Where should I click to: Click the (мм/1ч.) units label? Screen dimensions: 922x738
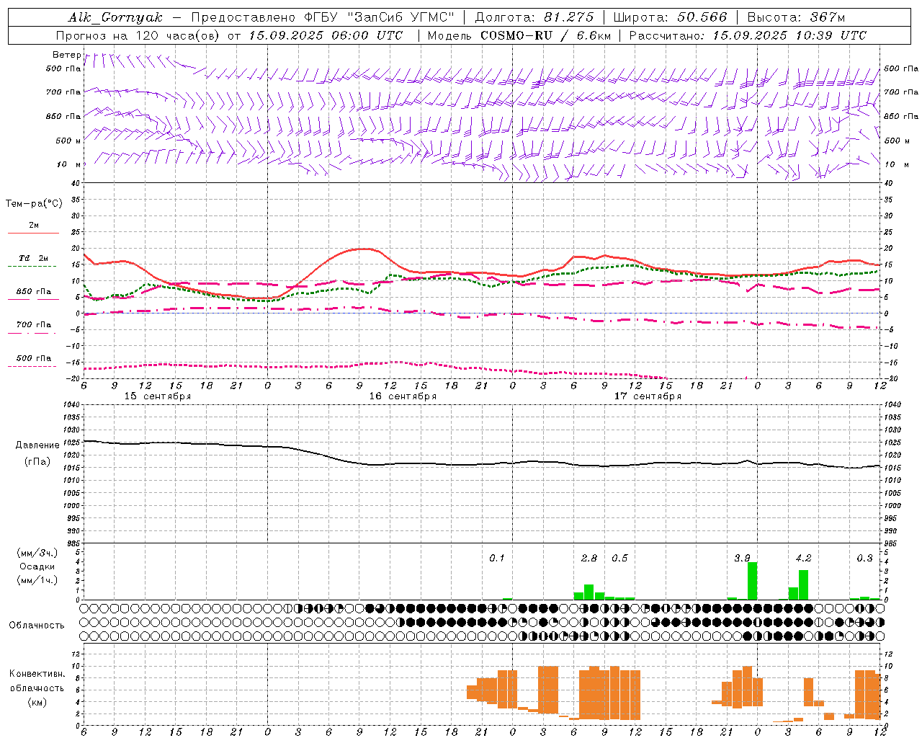click(37, 580)
